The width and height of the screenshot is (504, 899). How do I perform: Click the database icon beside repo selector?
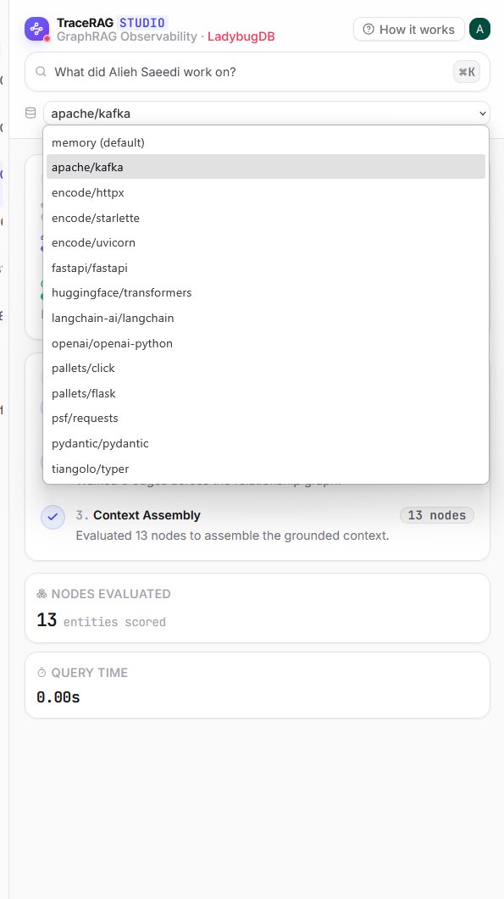pos(31,113)
